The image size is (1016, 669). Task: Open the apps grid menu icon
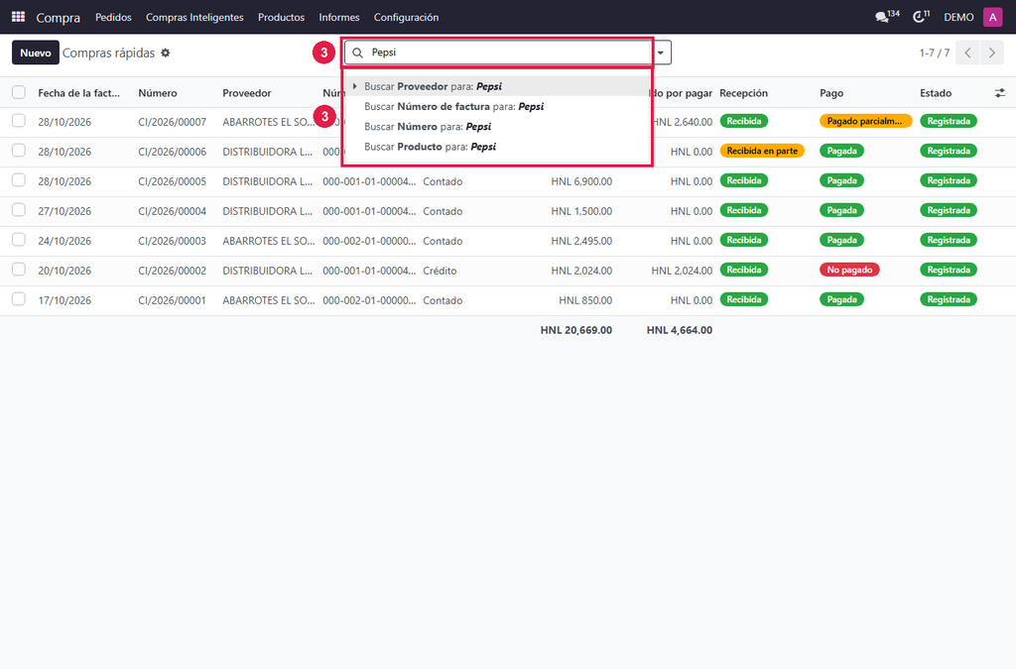pos(18,17)
